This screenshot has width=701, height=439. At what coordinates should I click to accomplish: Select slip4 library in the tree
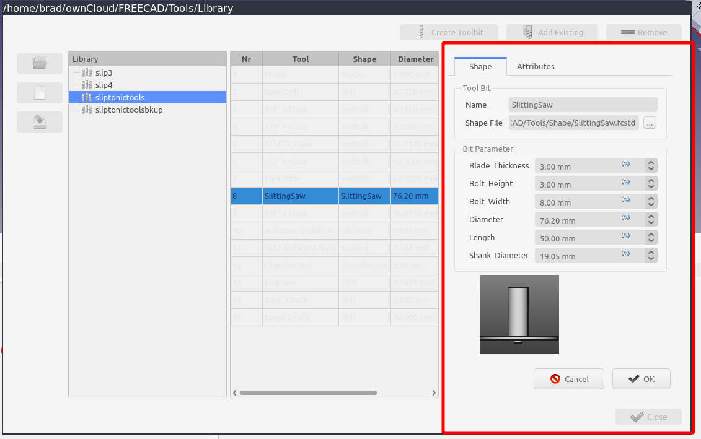point(104,85)
